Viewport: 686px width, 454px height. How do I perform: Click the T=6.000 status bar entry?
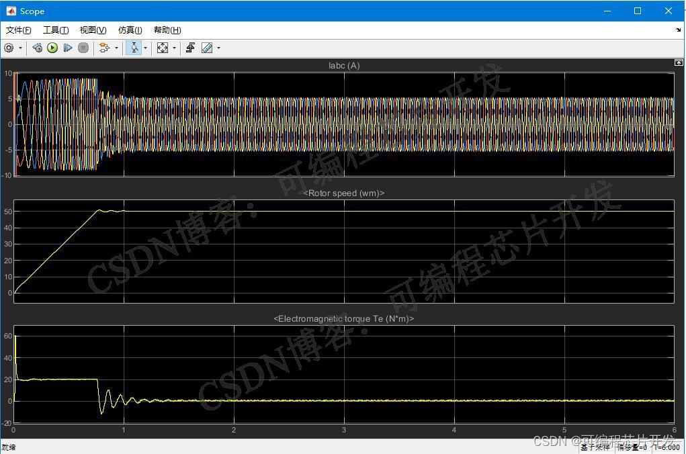click(x=667, y=447)
